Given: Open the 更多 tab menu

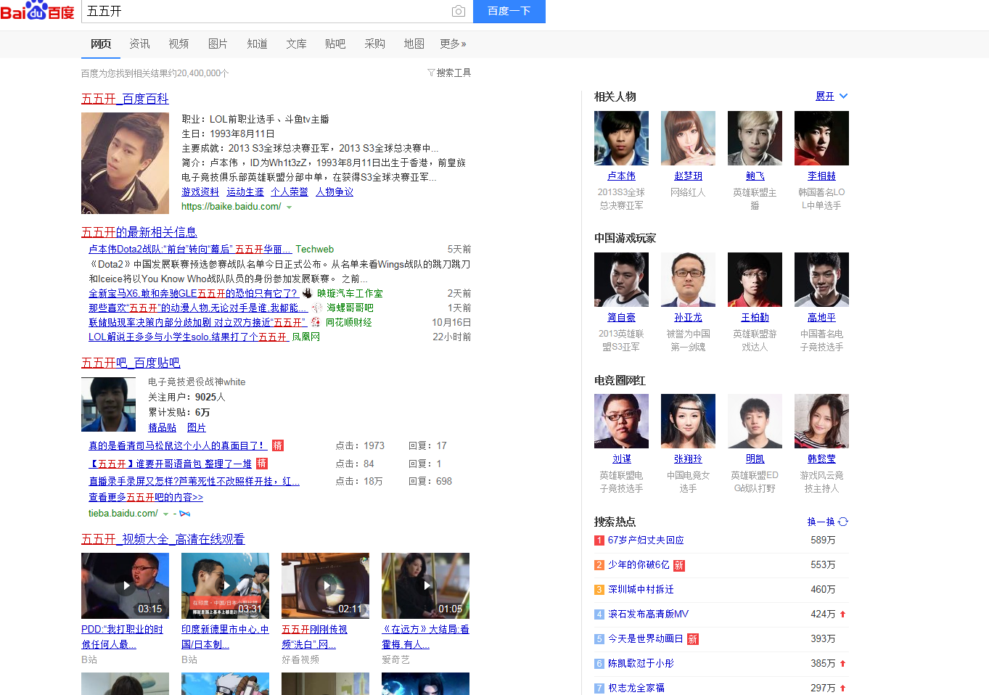Looking at the screenshot, I should [x=453, y=44].
